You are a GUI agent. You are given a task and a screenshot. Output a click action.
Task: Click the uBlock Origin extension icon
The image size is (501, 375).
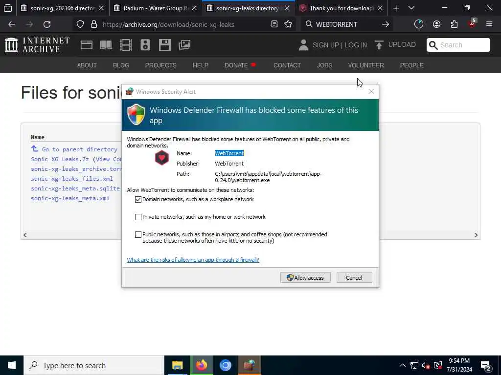click(472, 23)
